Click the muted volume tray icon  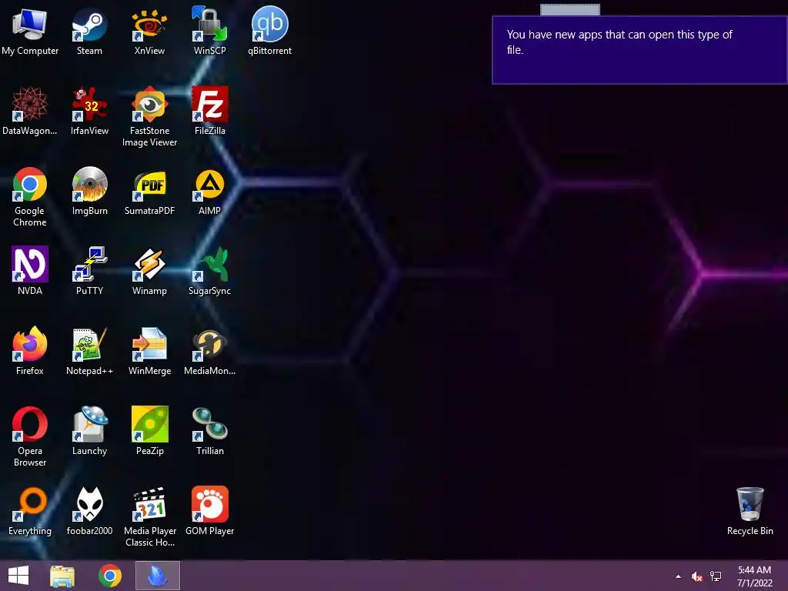696,576
